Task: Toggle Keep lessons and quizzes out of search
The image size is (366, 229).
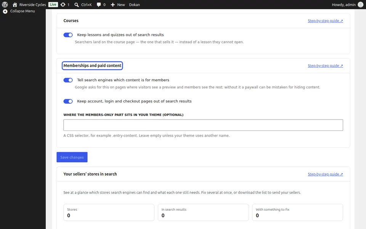Action: tap(68, 35)
